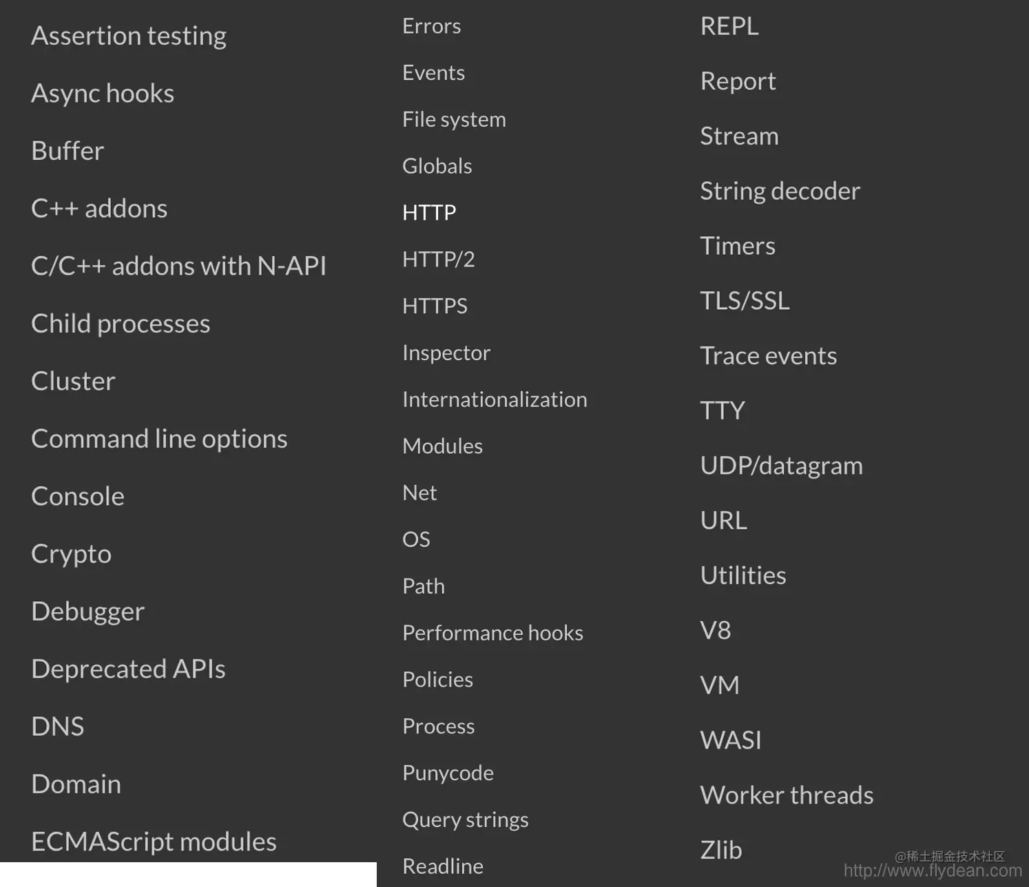Select the Child processes entry
Viewport: 1029px width, 887px height.
tap(121, 324)
